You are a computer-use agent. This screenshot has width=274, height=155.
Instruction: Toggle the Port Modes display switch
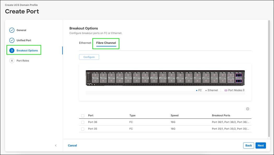pyautogui.click(x=244, y=90)
